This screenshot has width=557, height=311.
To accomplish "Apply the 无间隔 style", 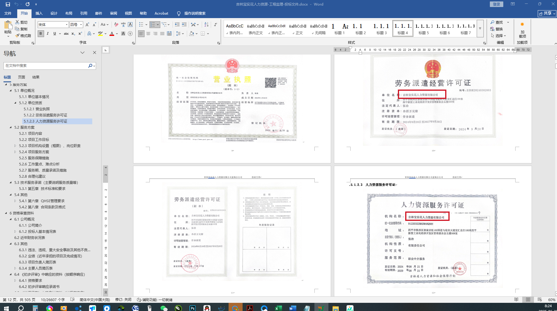I will click(x=318, y=29).
